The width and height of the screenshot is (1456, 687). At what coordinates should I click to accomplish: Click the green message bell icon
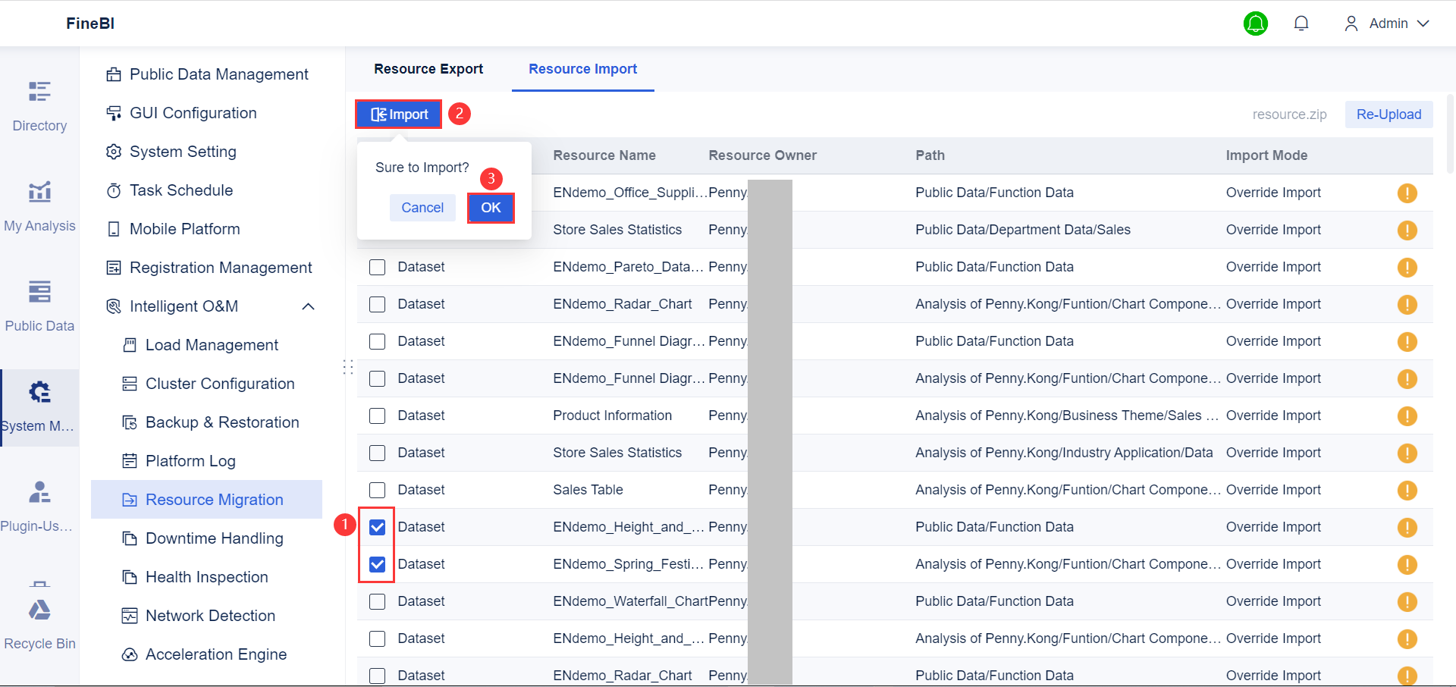[1256, 24]
